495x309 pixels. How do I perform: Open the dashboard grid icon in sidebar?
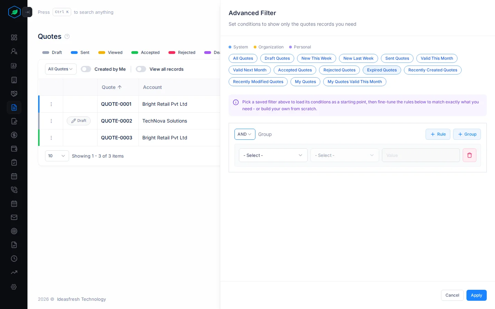click(x=14, y=37)
